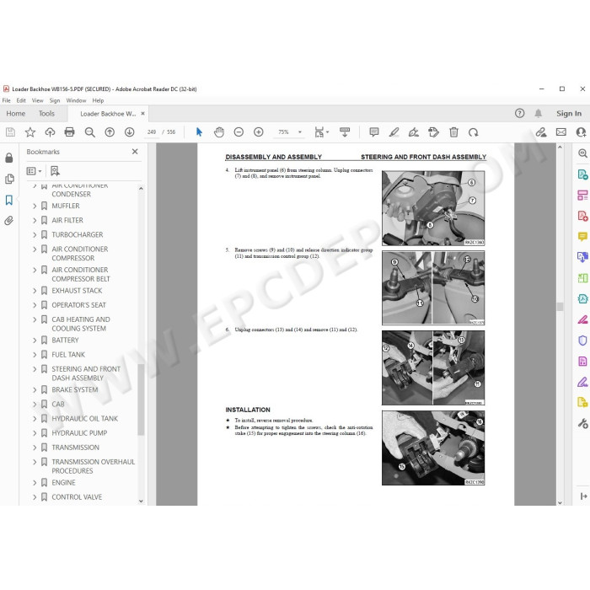Send file by email envelope icon
The width and height of the screenshot is (590, 590).
point(561,132)
